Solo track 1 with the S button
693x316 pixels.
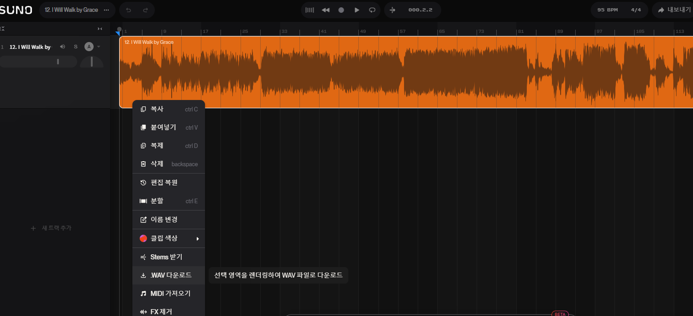(x=76, y=47)
